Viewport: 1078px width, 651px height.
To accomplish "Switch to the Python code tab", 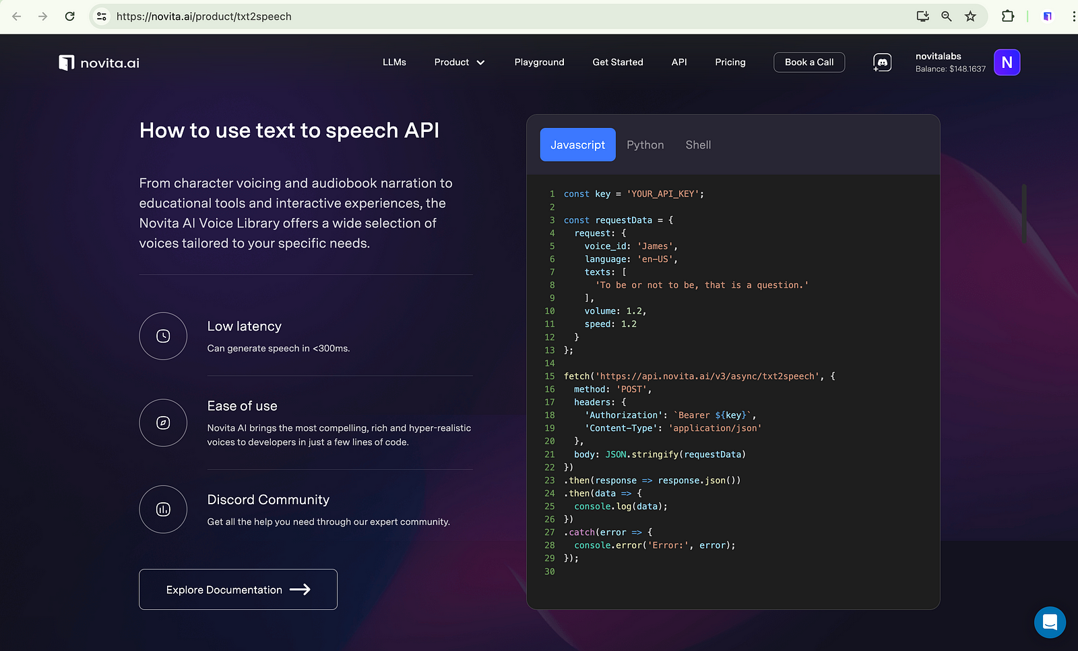I will (645, 145).
